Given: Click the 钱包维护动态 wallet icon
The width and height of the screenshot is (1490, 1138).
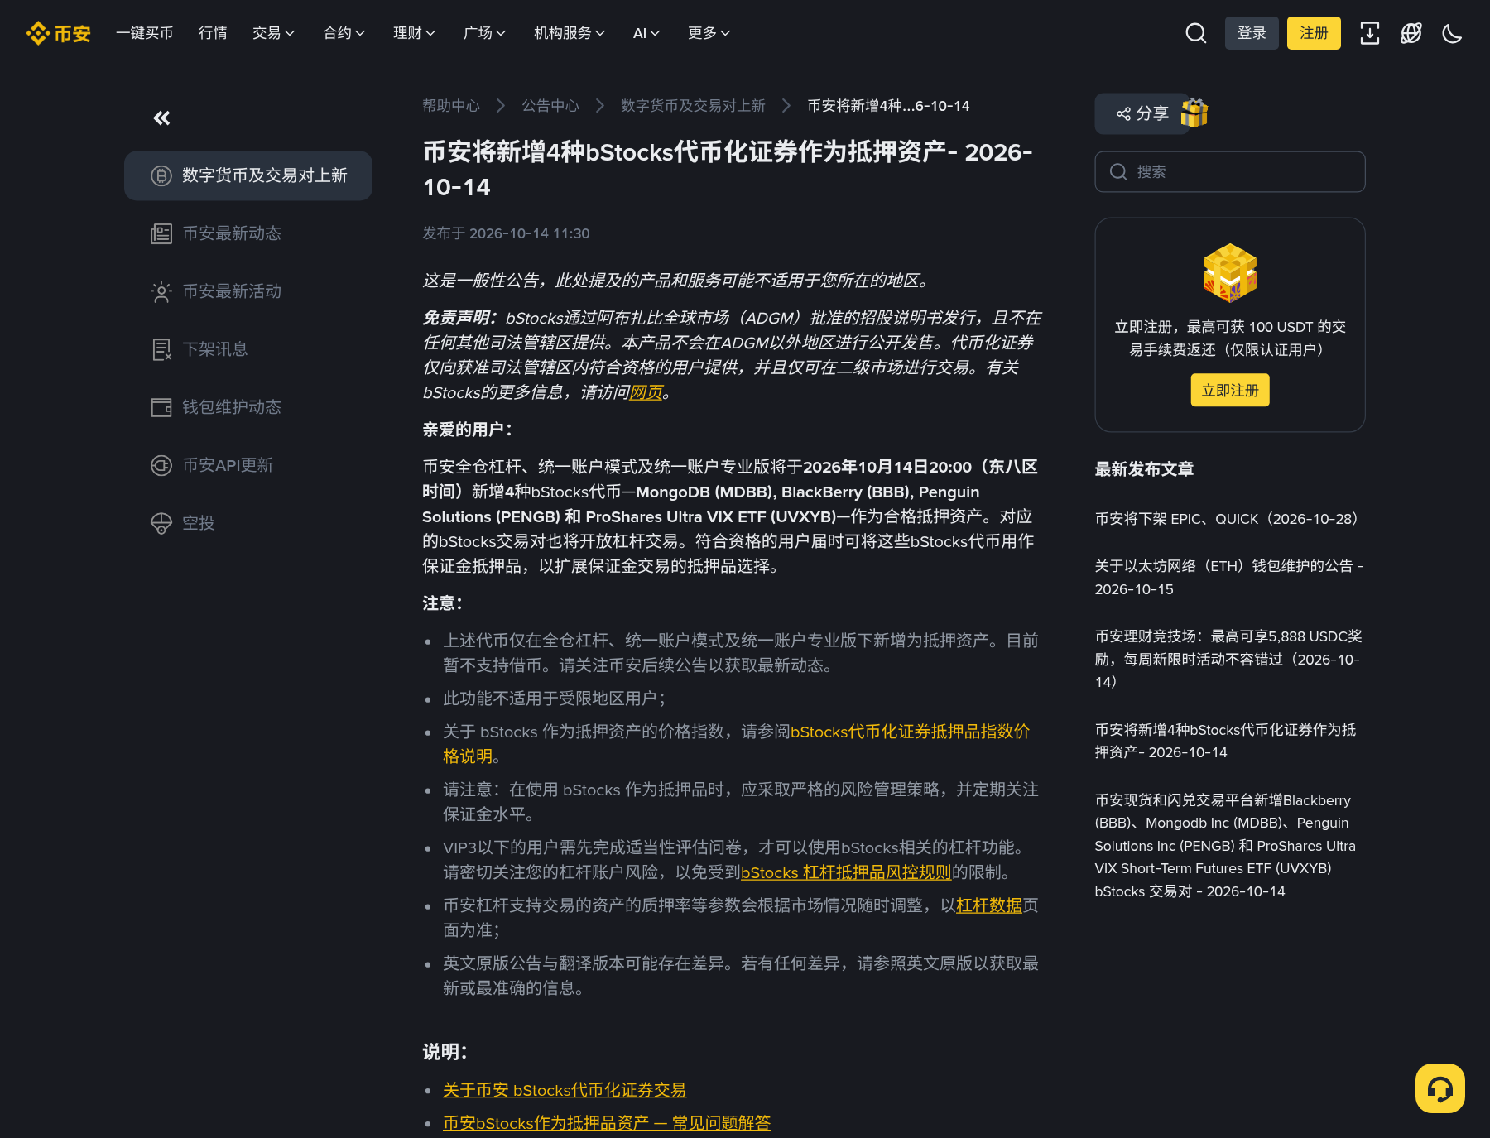Looking at the screenshot, I should (x=161, y=407).
